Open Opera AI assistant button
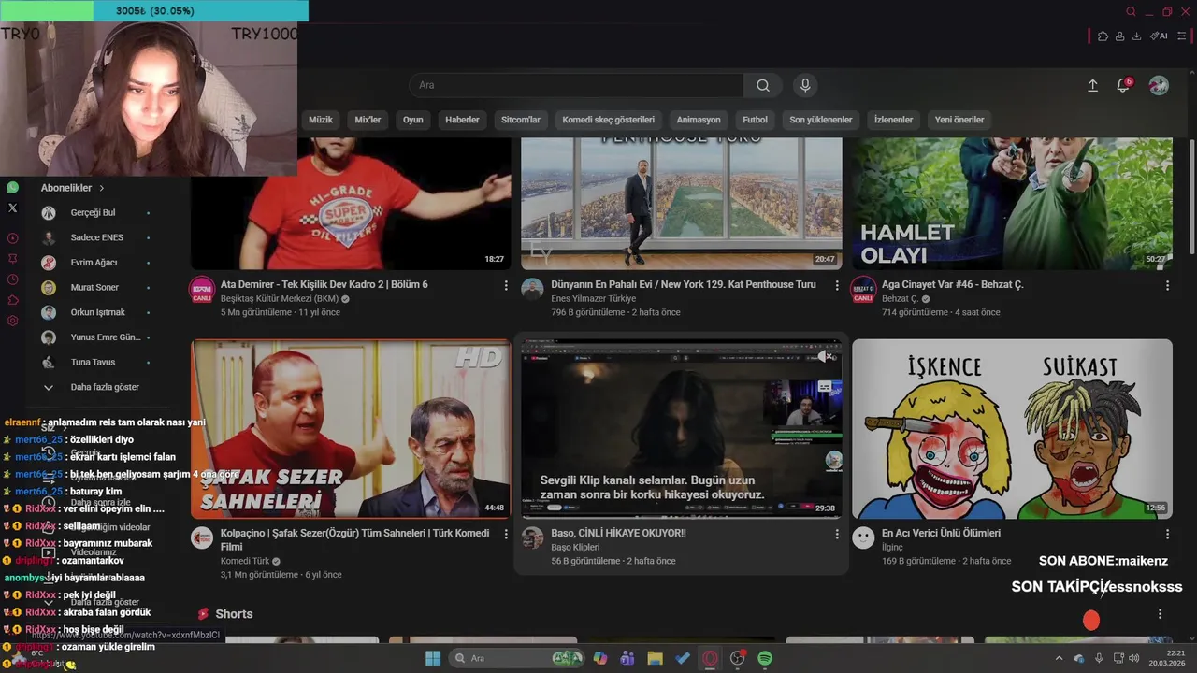This screenshot has width=1197, height=673. point(1159,36)
